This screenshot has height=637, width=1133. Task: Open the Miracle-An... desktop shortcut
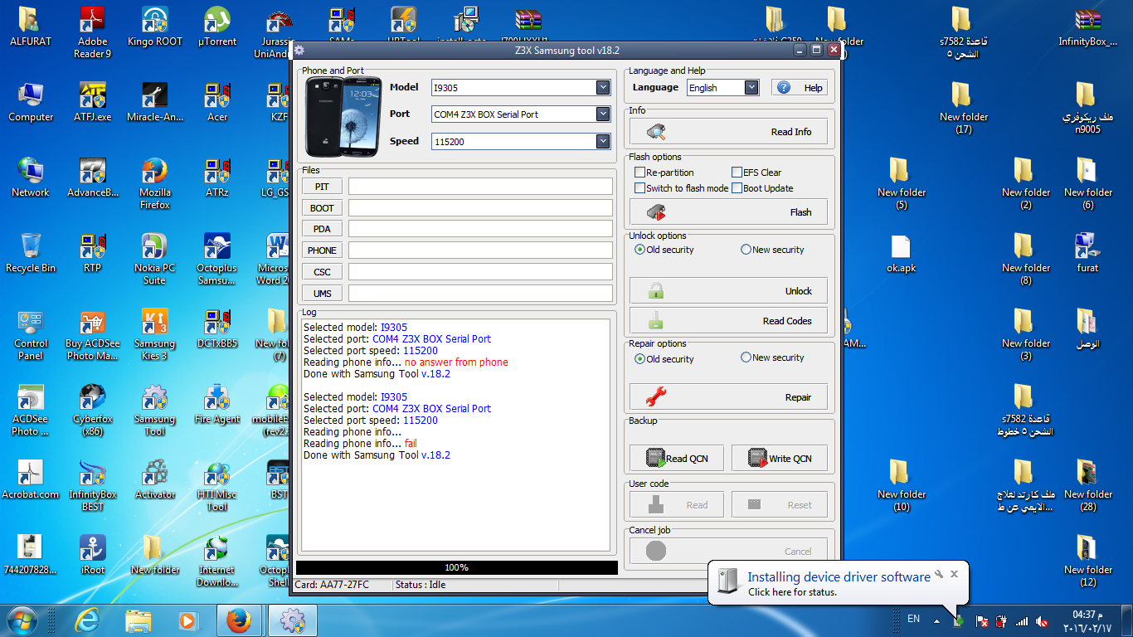pos(154,102)
